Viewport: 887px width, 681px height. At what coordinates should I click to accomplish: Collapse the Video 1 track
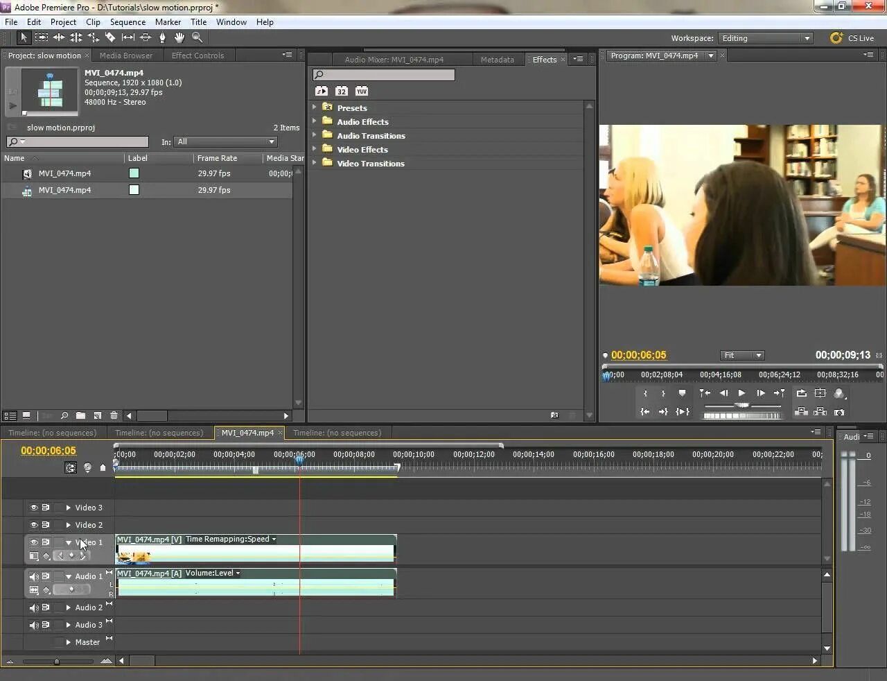click(69, 542)
